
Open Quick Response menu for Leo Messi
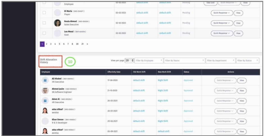click(x=222, y=33)
